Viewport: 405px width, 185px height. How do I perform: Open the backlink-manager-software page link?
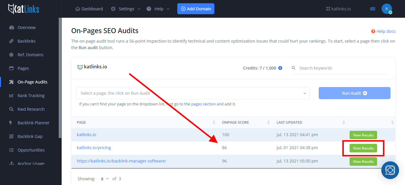[x=122, y=161]
